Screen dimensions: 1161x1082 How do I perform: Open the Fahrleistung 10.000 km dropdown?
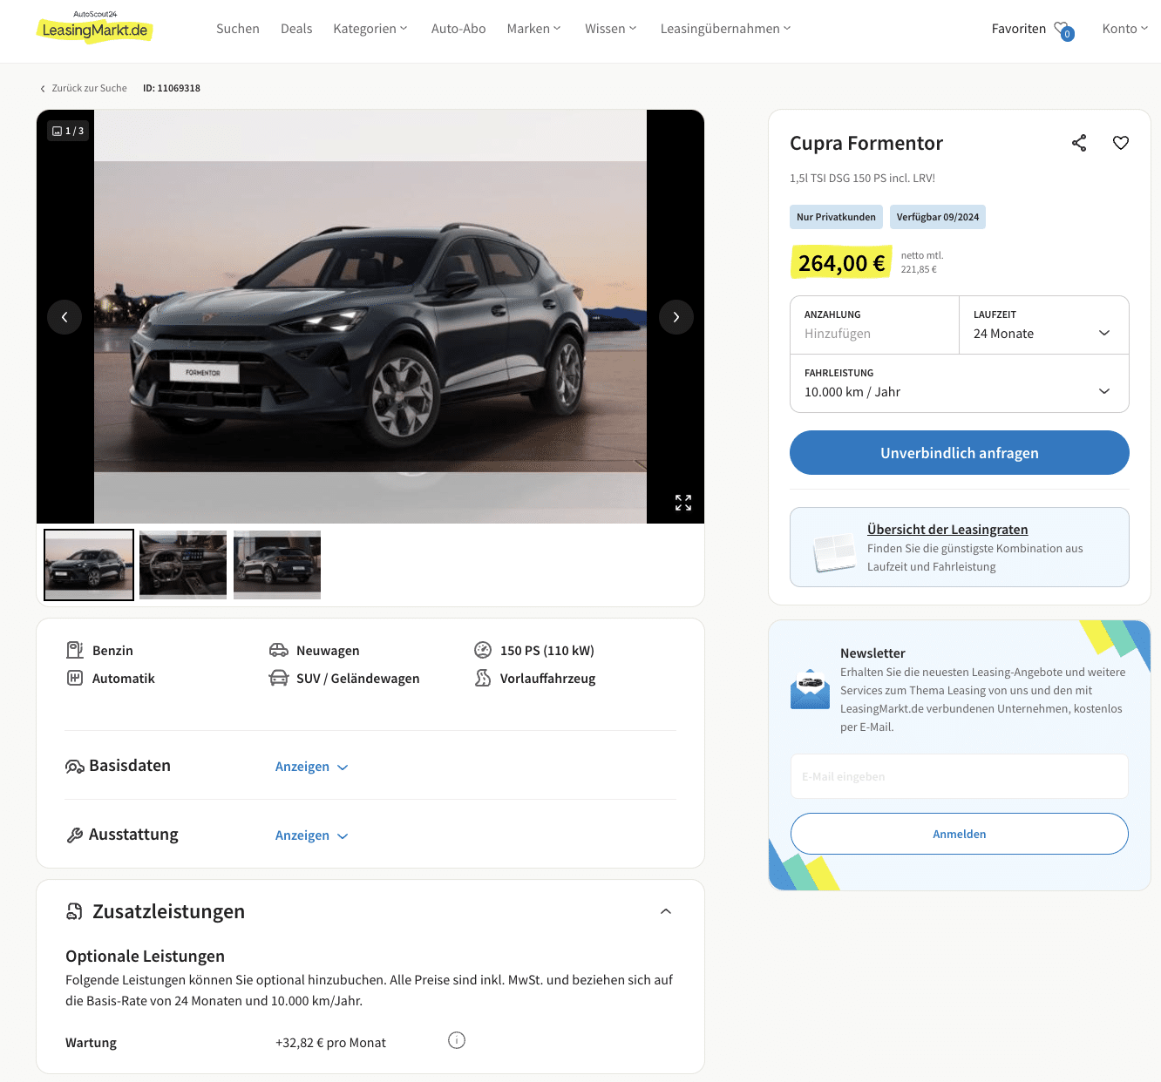point(960,383)
